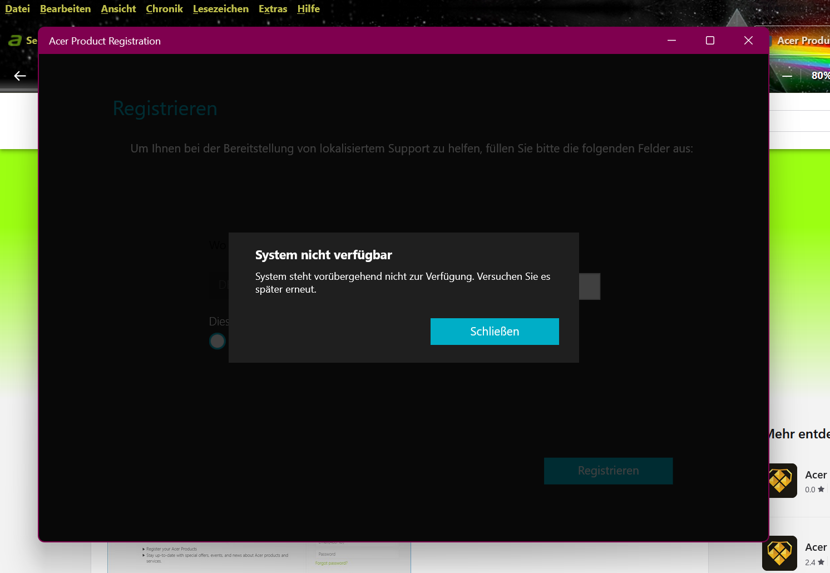Click the Acer logo icon in browser tab
830x573 pixels.
click(15, 41)
